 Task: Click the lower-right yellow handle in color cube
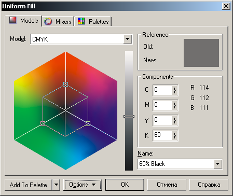(x=88, y=123)
